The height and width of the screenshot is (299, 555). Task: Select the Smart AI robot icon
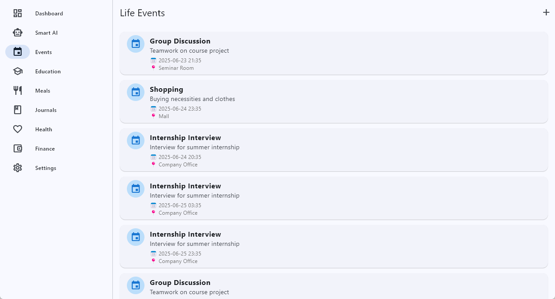(x=18, y=32)
